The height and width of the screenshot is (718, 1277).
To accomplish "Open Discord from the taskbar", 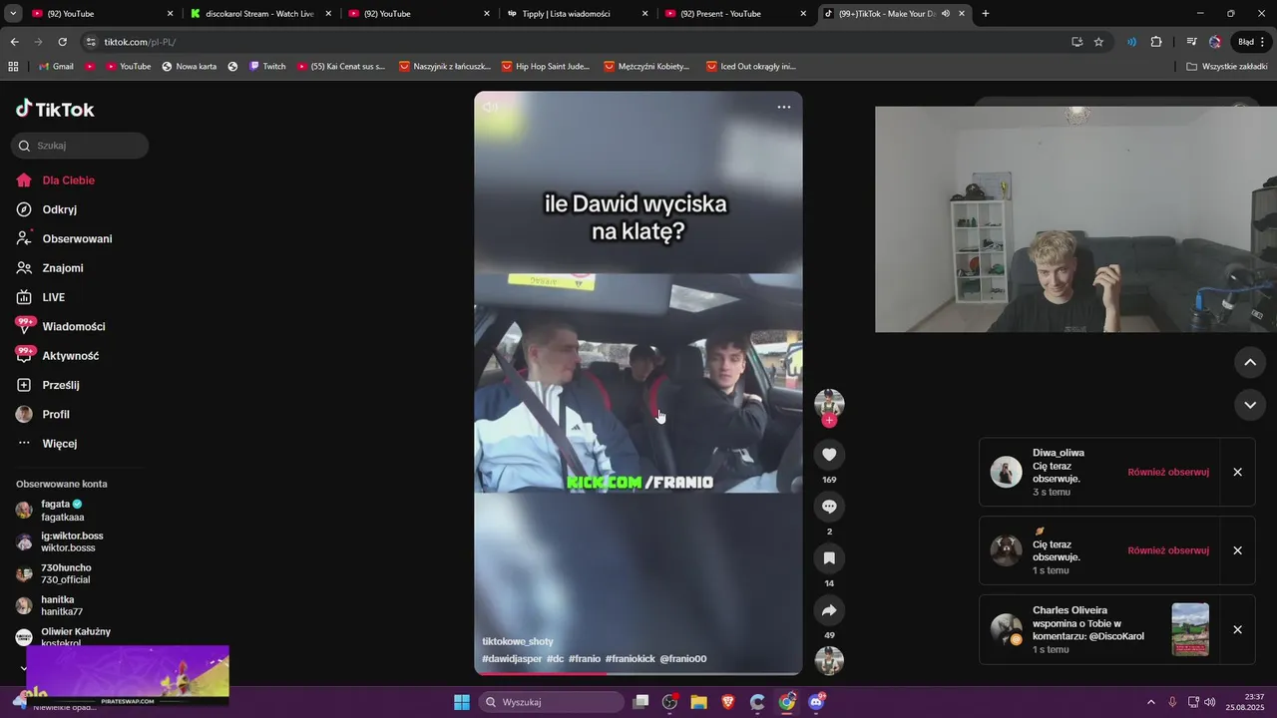I will point(816,702).
